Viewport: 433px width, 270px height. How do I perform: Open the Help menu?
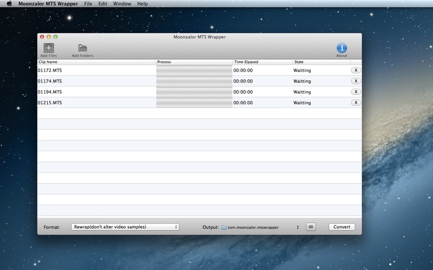pyautogui.click(x=142, y=4)
